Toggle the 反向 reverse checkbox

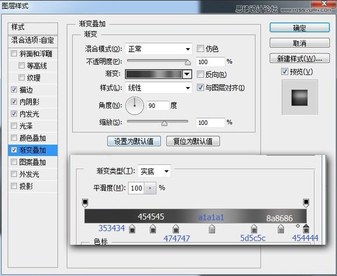[200, 74]
